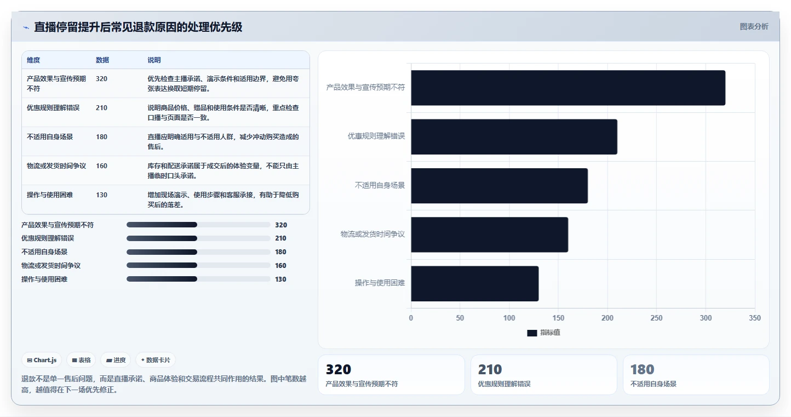The width and height of the screenshot is (791, 417).
Task: Click table cell 操作与使用困难
Action: [50, 195]
